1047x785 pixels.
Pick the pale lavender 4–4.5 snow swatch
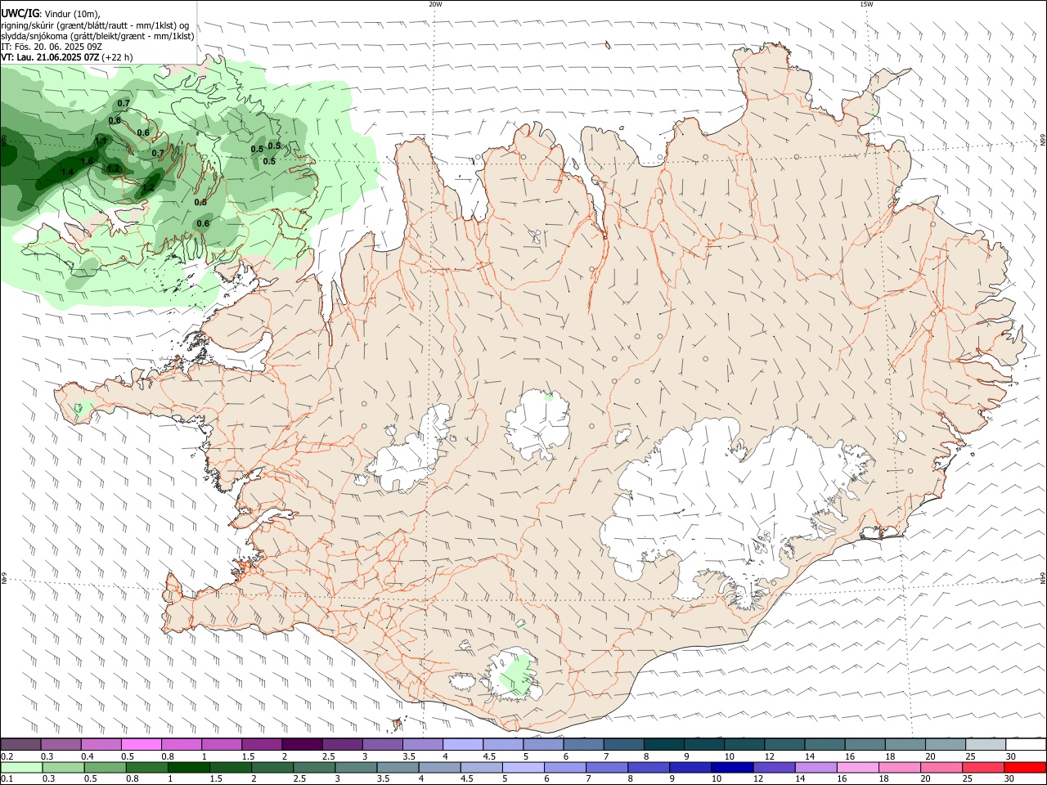[463, 745]
